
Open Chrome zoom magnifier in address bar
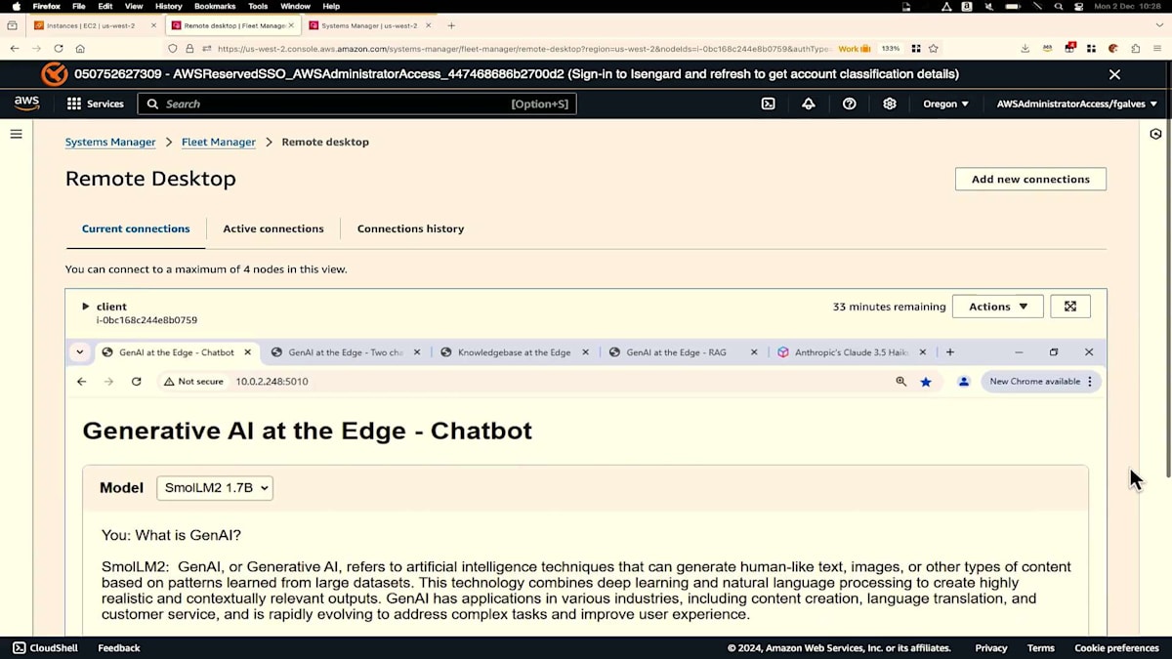coord(900,382)
